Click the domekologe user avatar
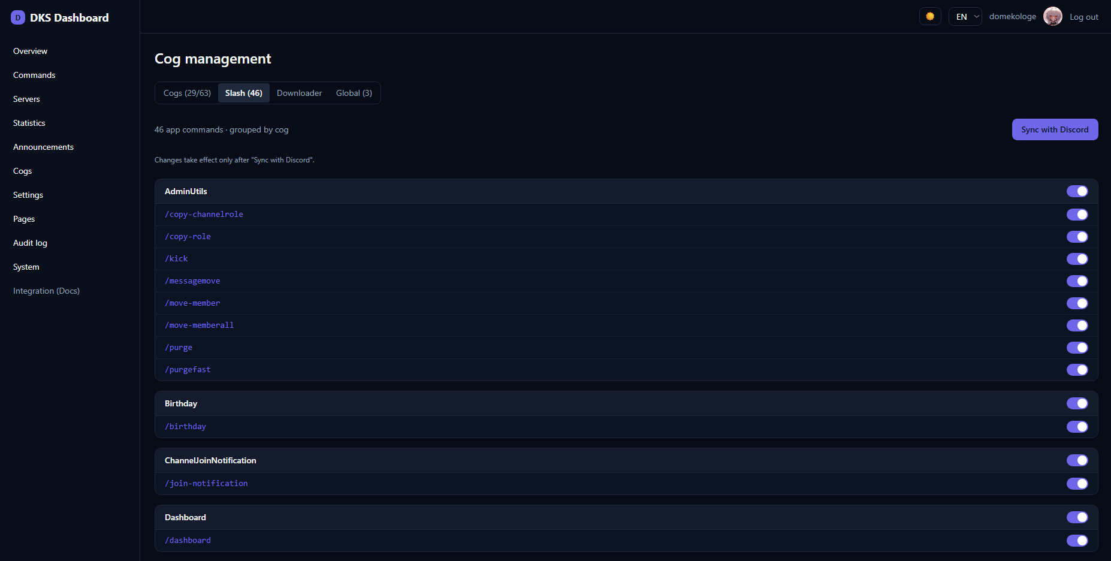The width and height of the screenshot is (1111, 561). 1053,17
